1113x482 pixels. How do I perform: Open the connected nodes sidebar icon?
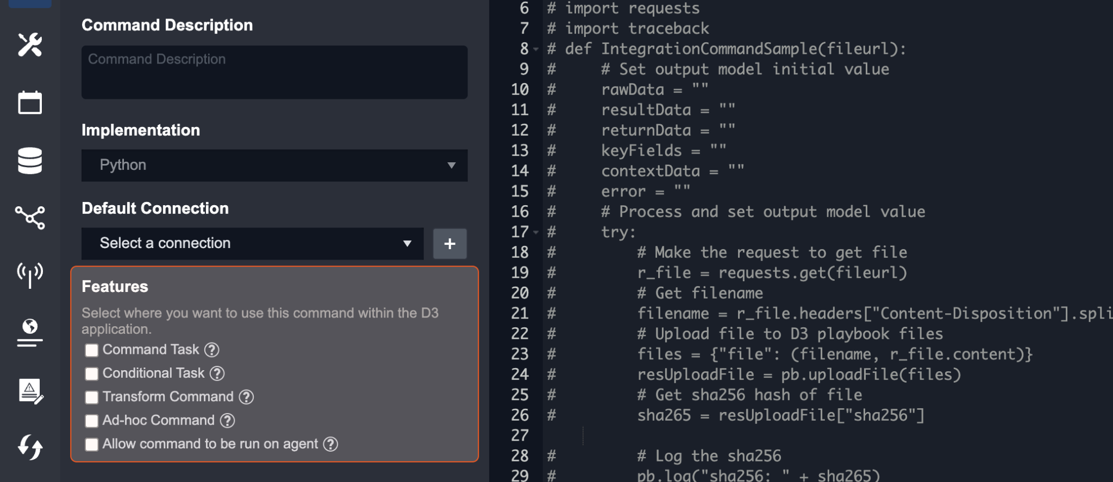(30, 218)
